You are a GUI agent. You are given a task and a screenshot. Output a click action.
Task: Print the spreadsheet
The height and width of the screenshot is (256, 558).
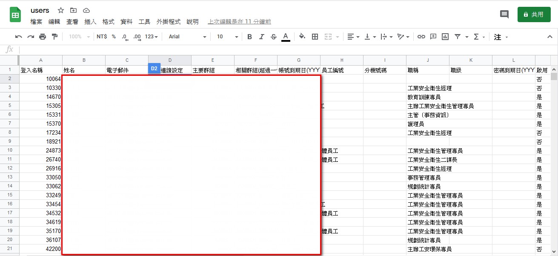click(43, 37)
